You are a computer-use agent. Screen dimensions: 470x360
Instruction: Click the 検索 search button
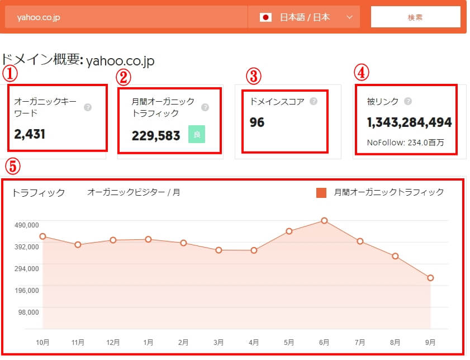click(415, 17)
